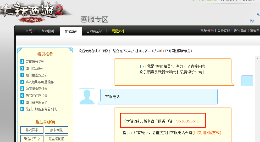
Task: Open 完善帐号资料 recommendation
Action: click(35, 62)
